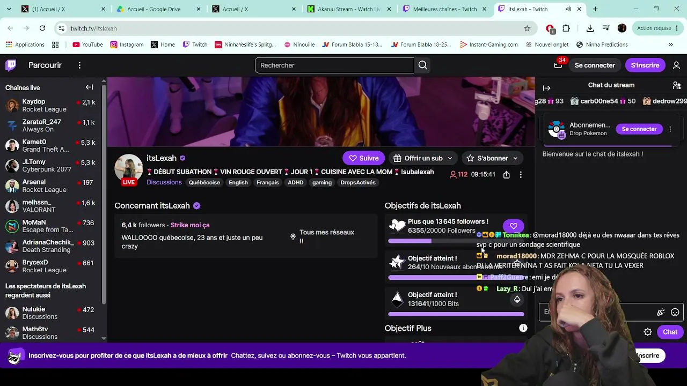Select the Québécoise tag

pyautogui.click(x=204, y=183)
